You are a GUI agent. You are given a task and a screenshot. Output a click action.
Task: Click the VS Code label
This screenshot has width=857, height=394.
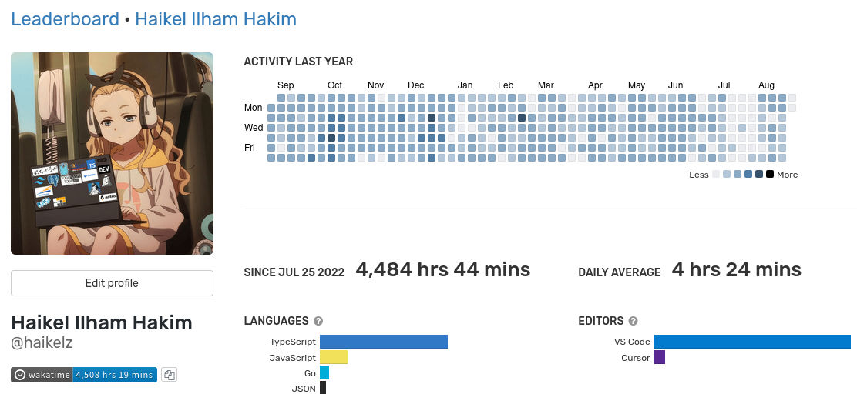click(632, 342)
